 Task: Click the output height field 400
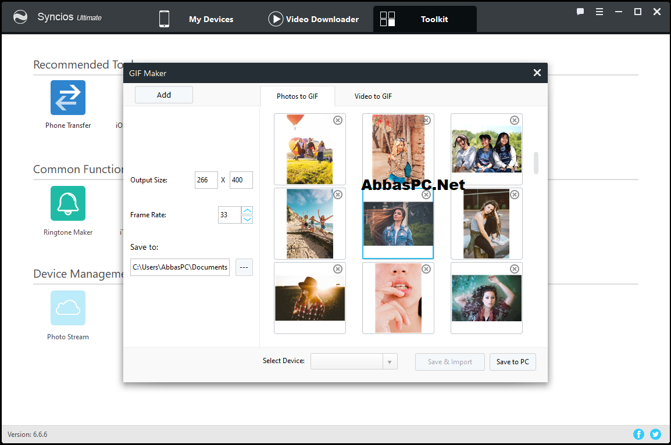[241, 180]
